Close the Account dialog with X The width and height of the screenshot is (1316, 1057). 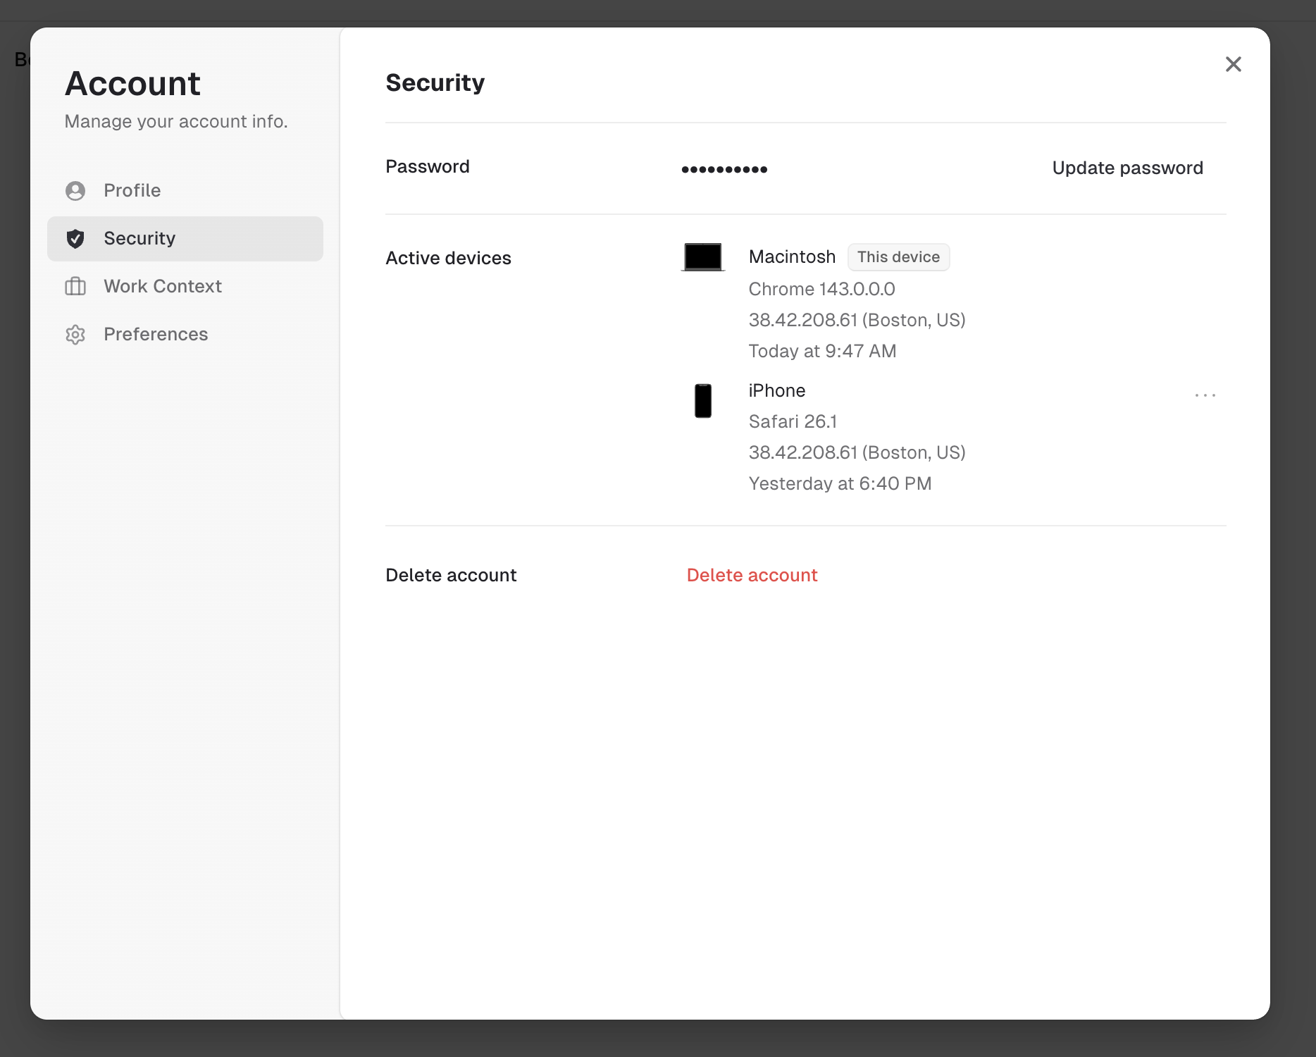(x=1233, y=64)
